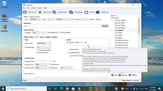The width and height of the screenshot is (163, 91).
Task: Switch to the Chapters tab
Action: 55,37
